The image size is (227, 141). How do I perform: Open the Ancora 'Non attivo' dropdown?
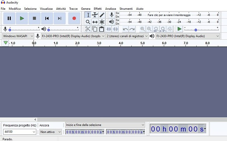pos(51,132)
